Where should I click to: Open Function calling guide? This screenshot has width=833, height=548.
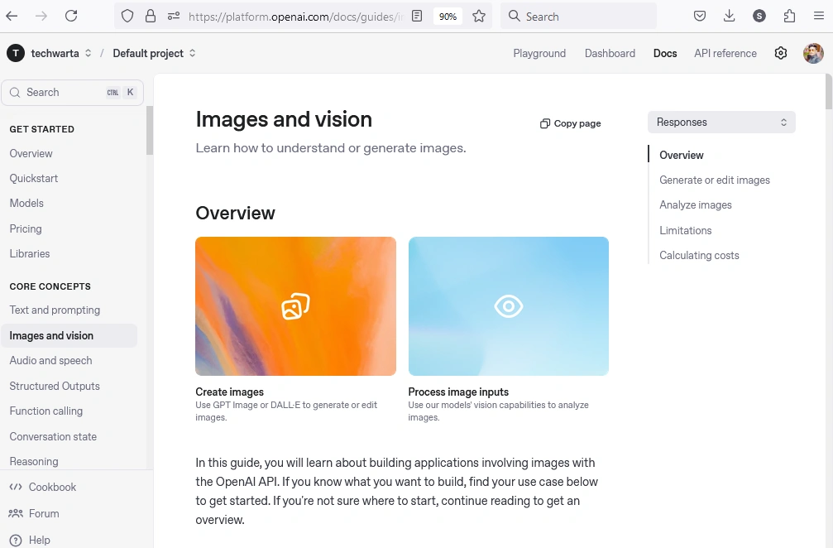point(46,411)
